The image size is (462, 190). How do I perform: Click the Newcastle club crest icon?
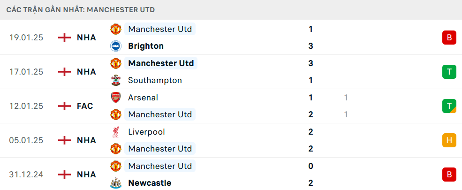coord(115,183)
